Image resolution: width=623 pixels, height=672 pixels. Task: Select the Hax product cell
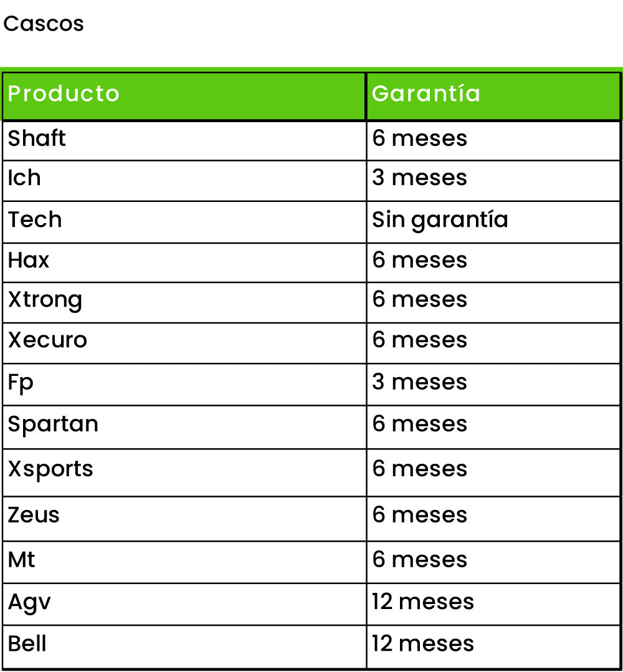click(x=184, y=262)
